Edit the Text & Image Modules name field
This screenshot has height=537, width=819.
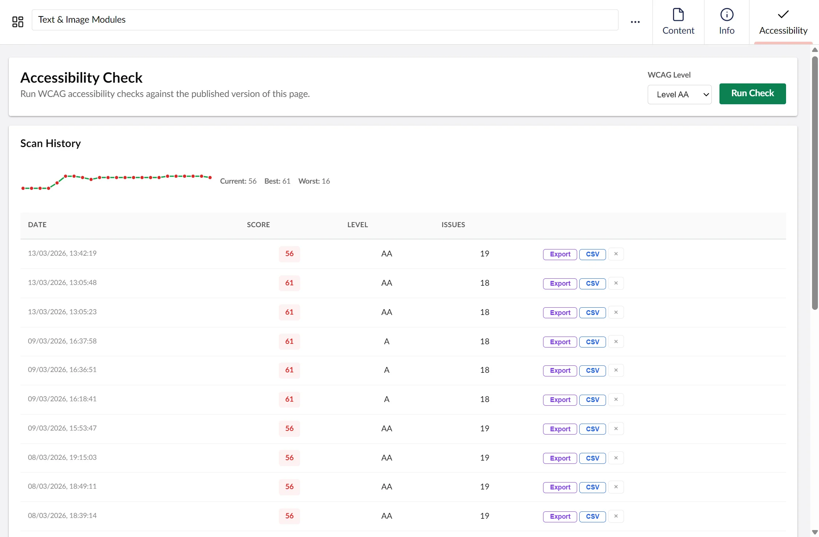[x=325, y=20]
